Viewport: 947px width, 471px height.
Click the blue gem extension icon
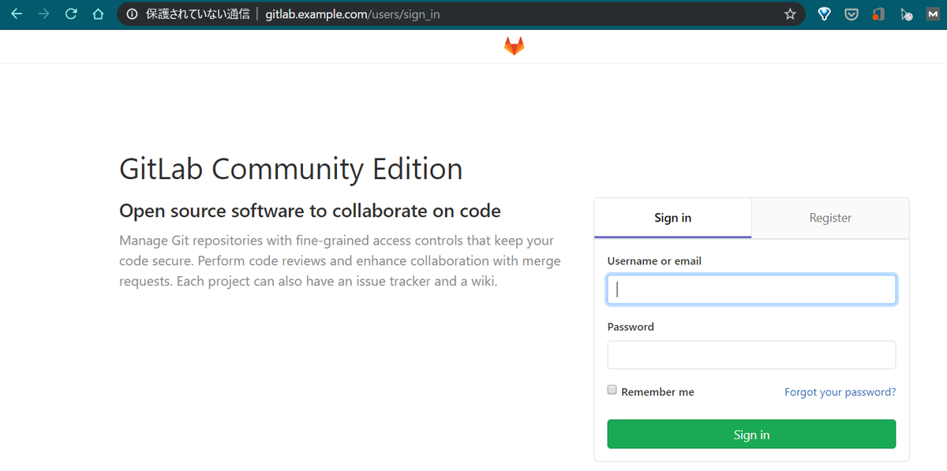pyautogui.click(x=823, y=13)
